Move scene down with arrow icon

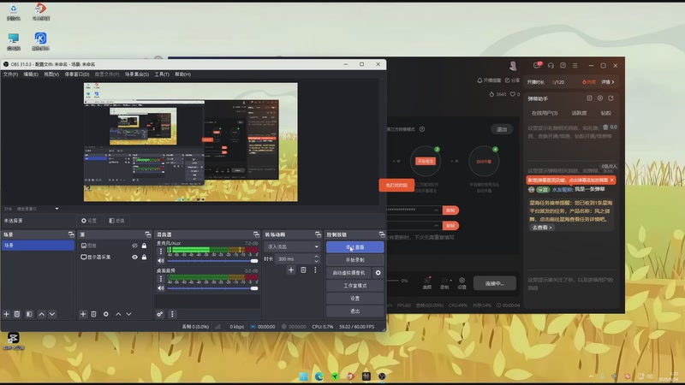pyautogui.click(x=52, y=314)
